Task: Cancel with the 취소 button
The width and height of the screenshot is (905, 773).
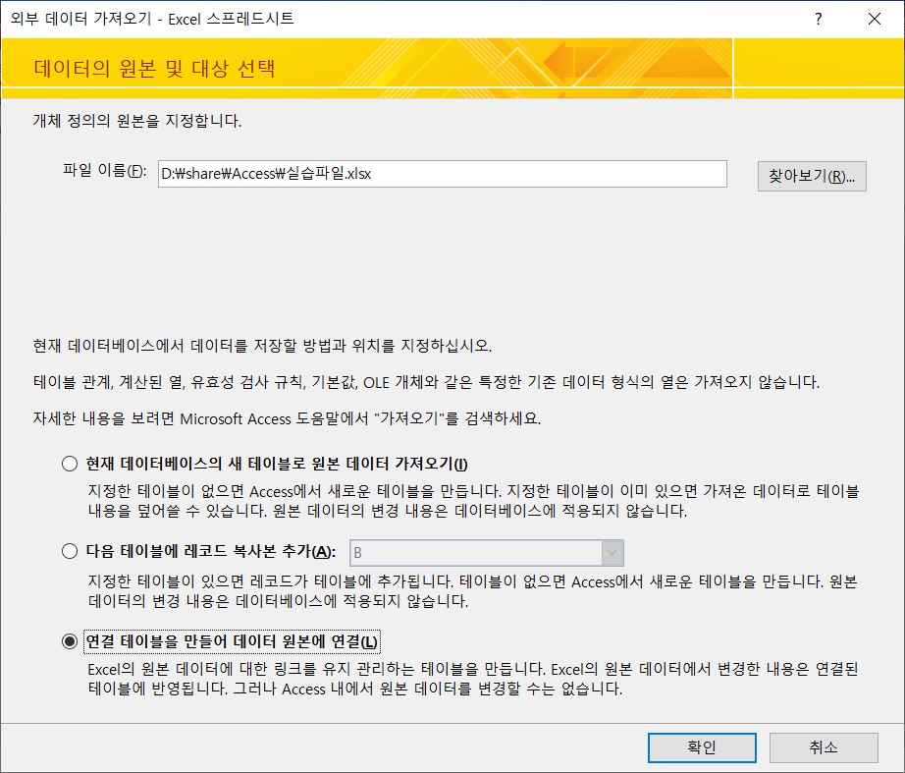Action: (x=824, y=747)
